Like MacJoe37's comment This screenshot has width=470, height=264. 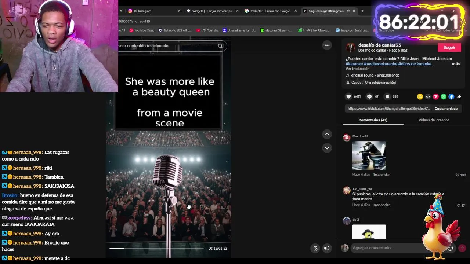point(458,175)
